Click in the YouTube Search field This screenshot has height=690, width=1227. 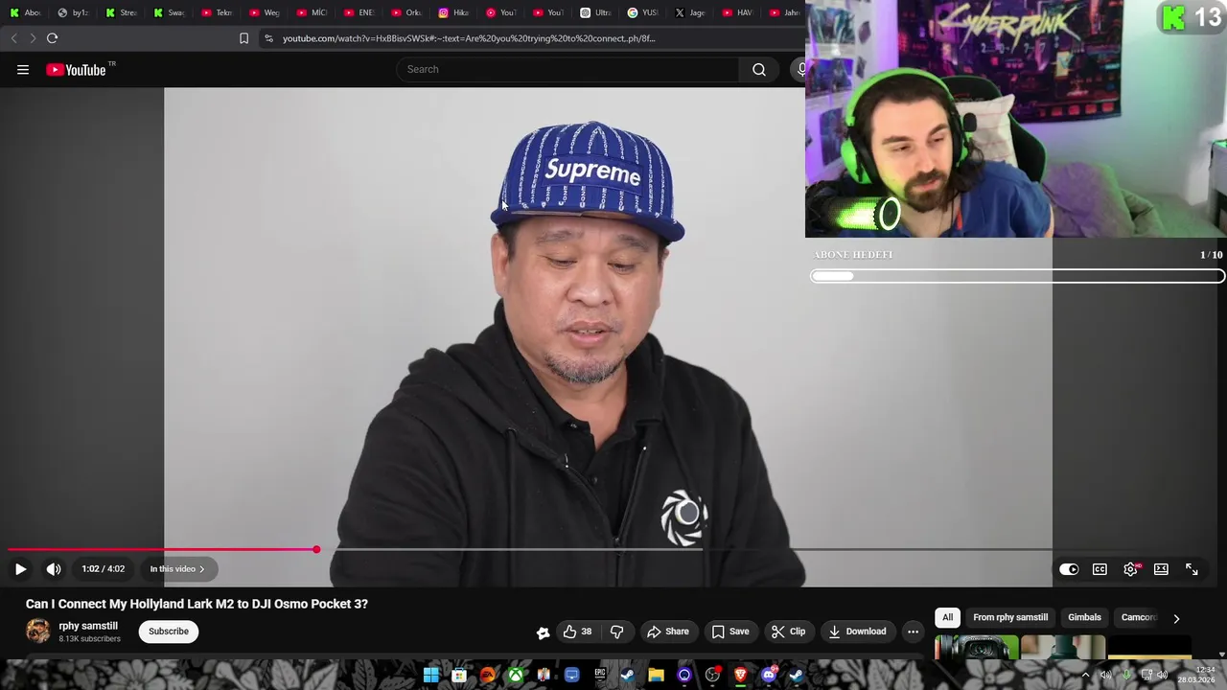click(567, 69)
